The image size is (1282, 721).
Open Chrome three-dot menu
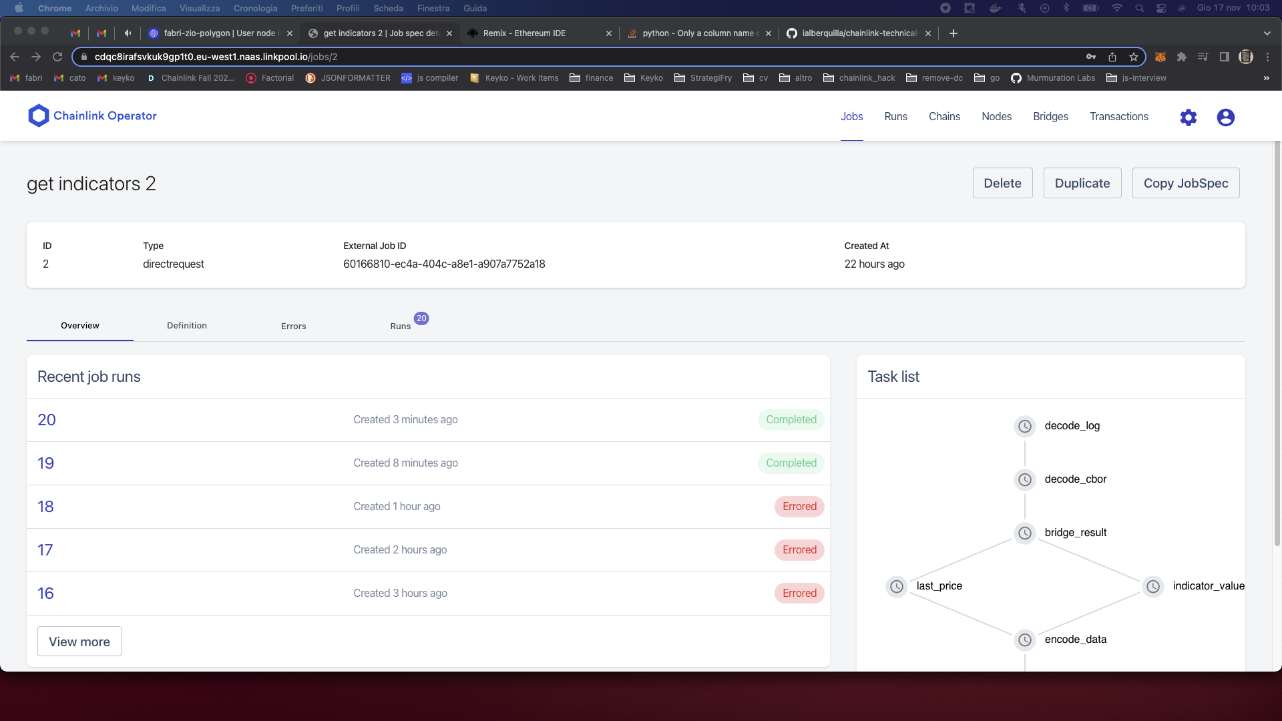pos(1267,57)
